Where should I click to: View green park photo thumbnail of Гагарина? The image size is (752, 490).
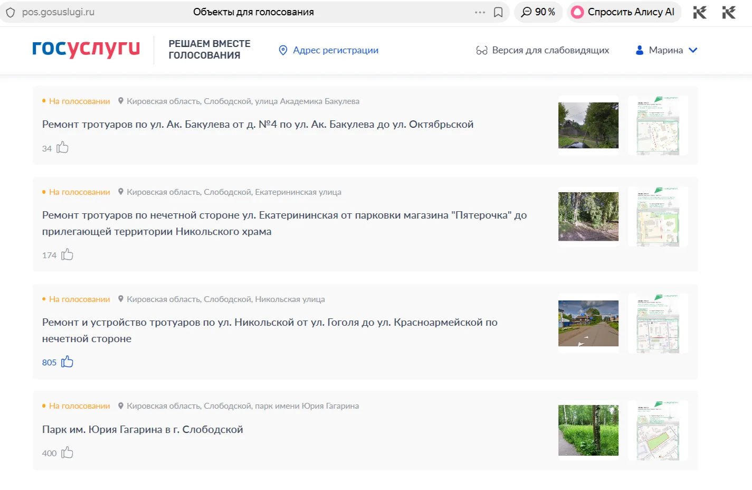[x=588, y=430]
